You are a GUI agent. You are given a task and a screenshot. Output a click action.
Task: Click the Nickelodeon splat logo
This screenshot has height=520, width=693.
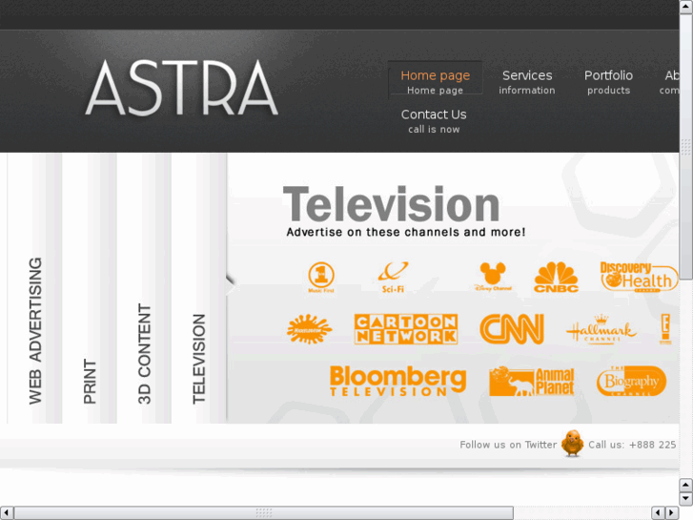(309, 329)
